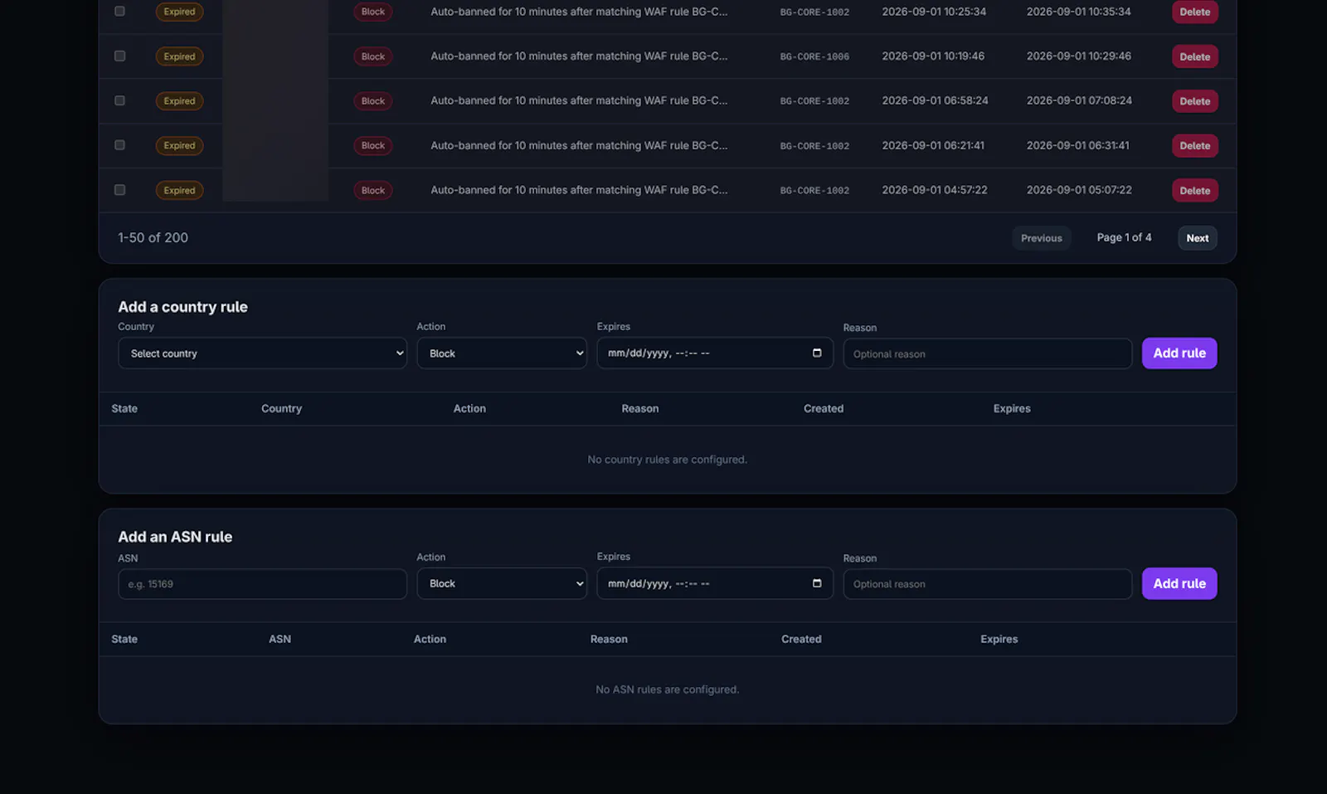Click the Country column header in country rules table
This screenshot has height=794, width=1327.
pos(281,409)
